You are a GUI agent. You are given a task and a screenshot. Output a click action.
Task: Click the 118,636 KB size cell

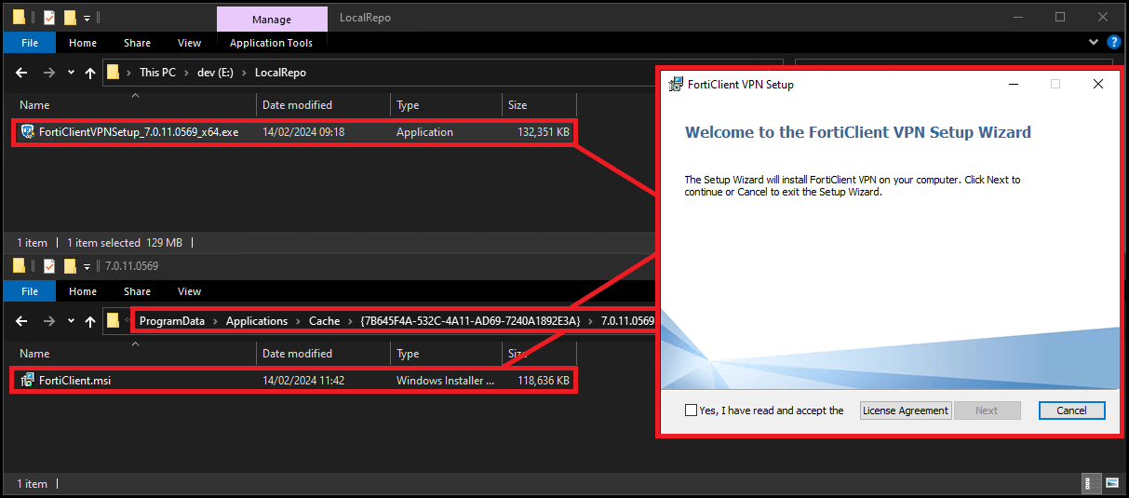point(544,381)
